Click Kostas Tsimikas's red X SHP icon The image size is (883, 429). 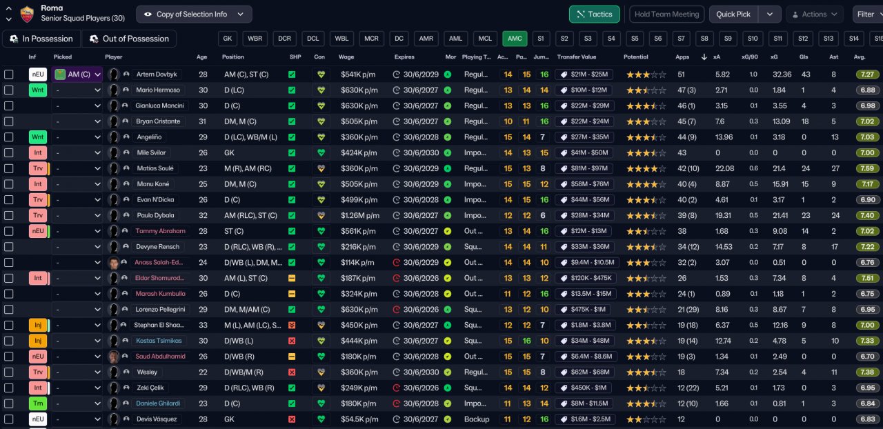click(x=292, y=341)
